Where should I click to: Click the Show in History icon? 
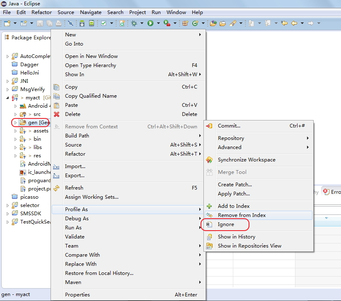[x=209, y=237]
